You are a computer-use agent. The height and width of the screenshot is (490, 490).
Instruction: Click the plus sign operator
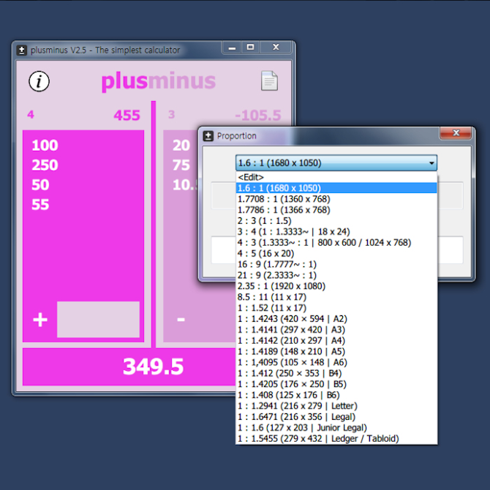click(40, 320)
